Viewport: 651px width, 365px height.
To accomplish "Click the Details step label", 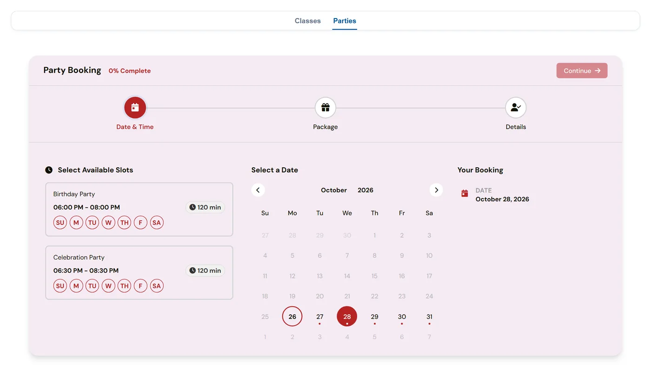I will tap(516, 127).
